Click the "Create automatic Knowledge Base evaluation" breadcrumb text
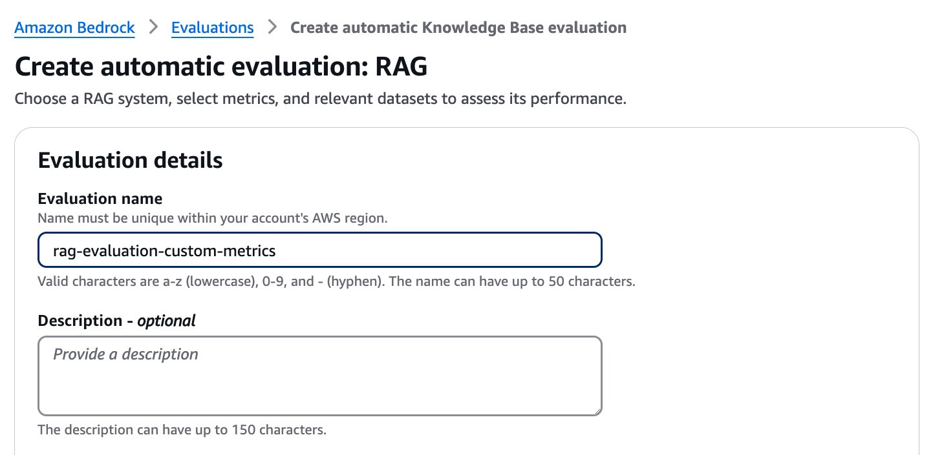Image resolution: width=933 pixels, height=455 pixels. click(458, 28)
